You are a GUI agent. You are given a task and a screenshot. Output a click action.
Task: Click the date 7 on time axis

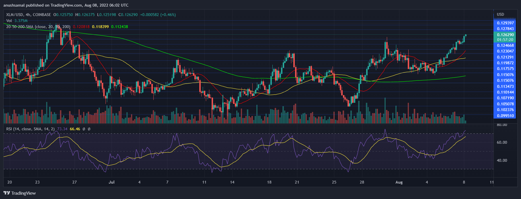pyautogui.click(x=167, y=182)
